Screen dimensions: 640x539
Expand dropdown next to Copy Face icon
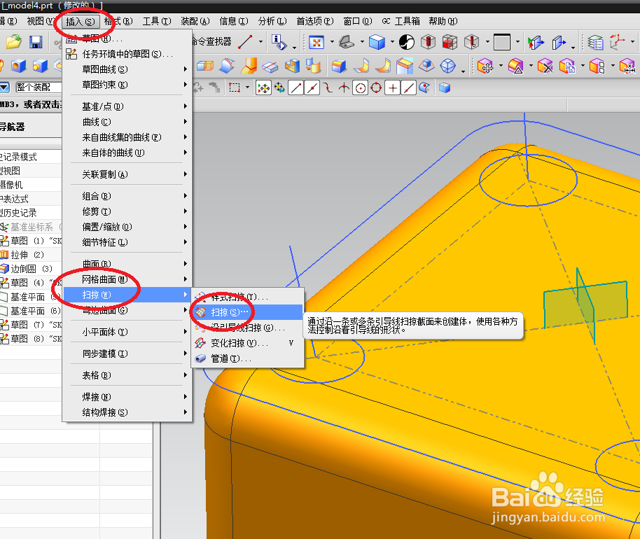click(x=583, y=66)
